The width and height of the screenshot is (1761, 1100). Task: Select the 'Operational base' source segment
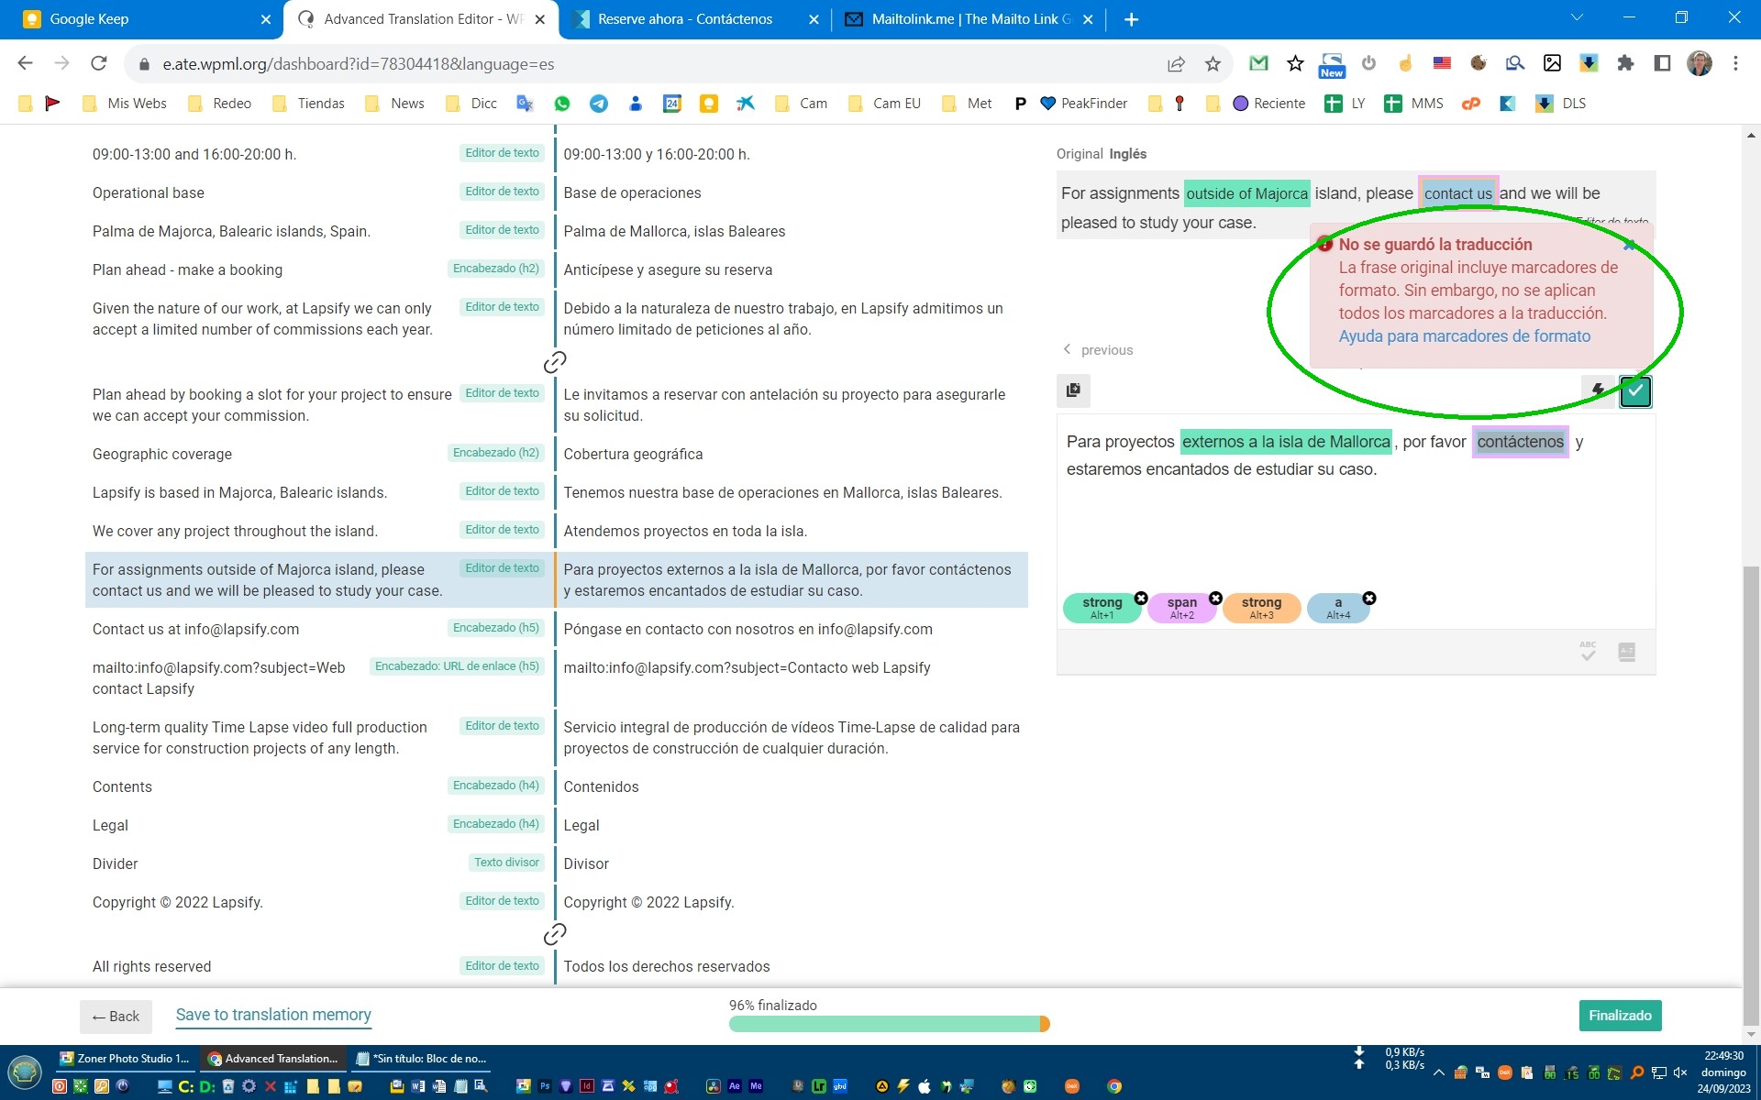point(149,192)
